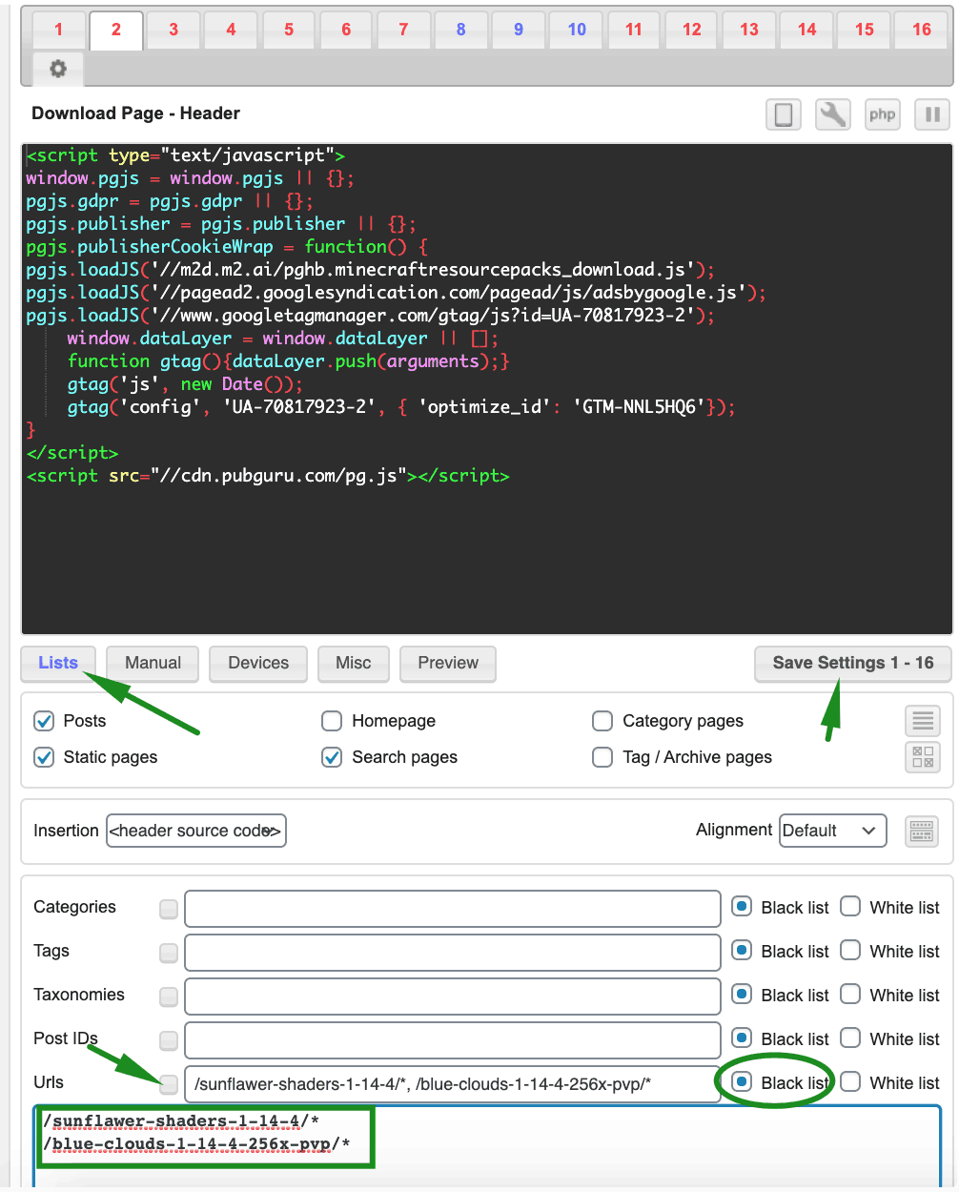Viewport: 959px width, 1192px height.
Task: Toggle the Post IDs list editor checkbox
Action: click(169, 1040)
